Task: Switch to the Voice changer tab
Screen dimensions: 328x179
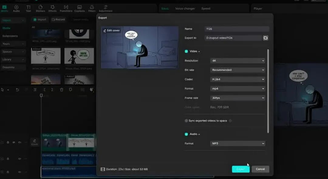Action: tap(185, 8)
